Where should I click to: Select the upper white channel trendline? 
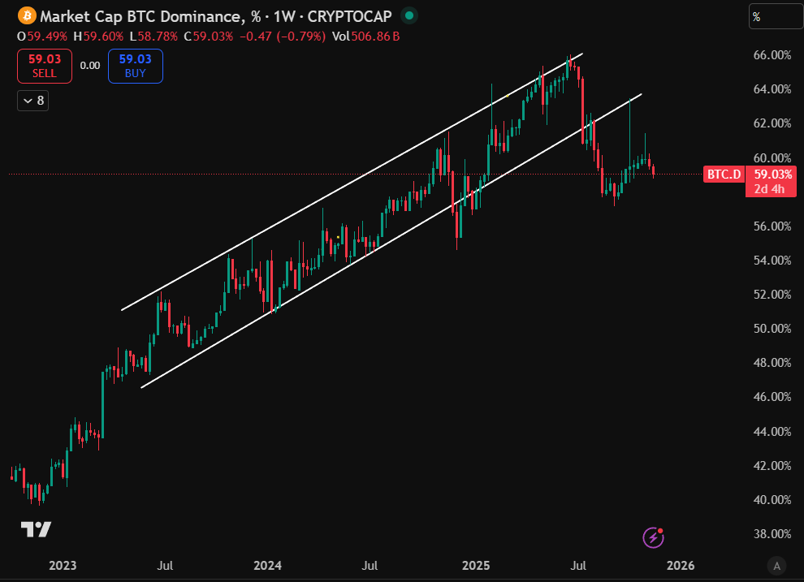(352, 182)
